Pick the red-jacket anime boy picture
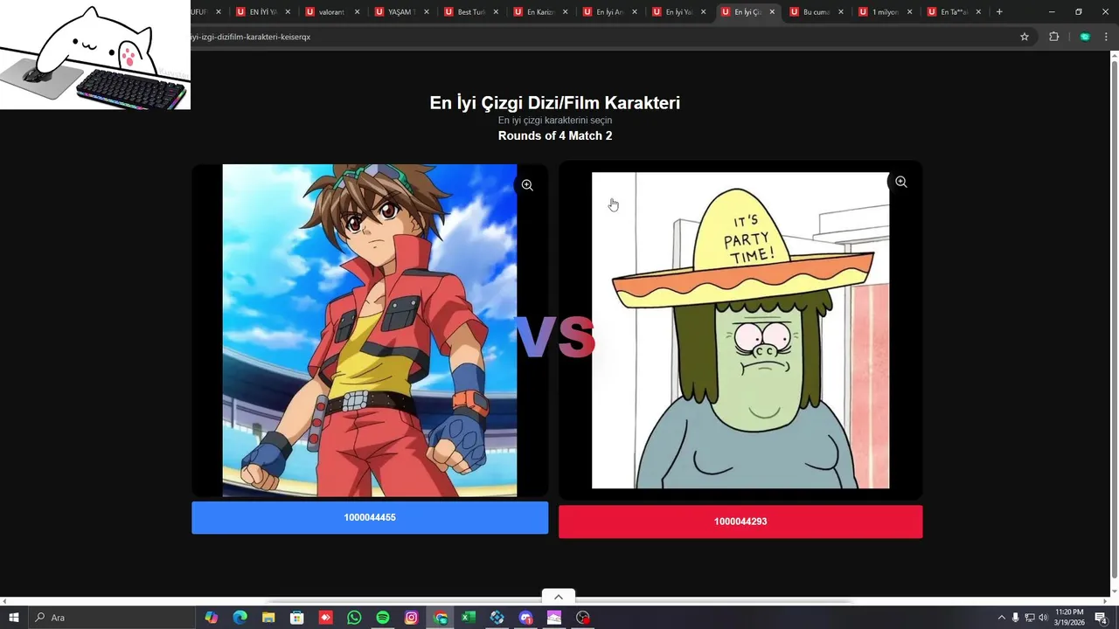The width and height of the screenshot is (1119, 629). tap(370, 330)
